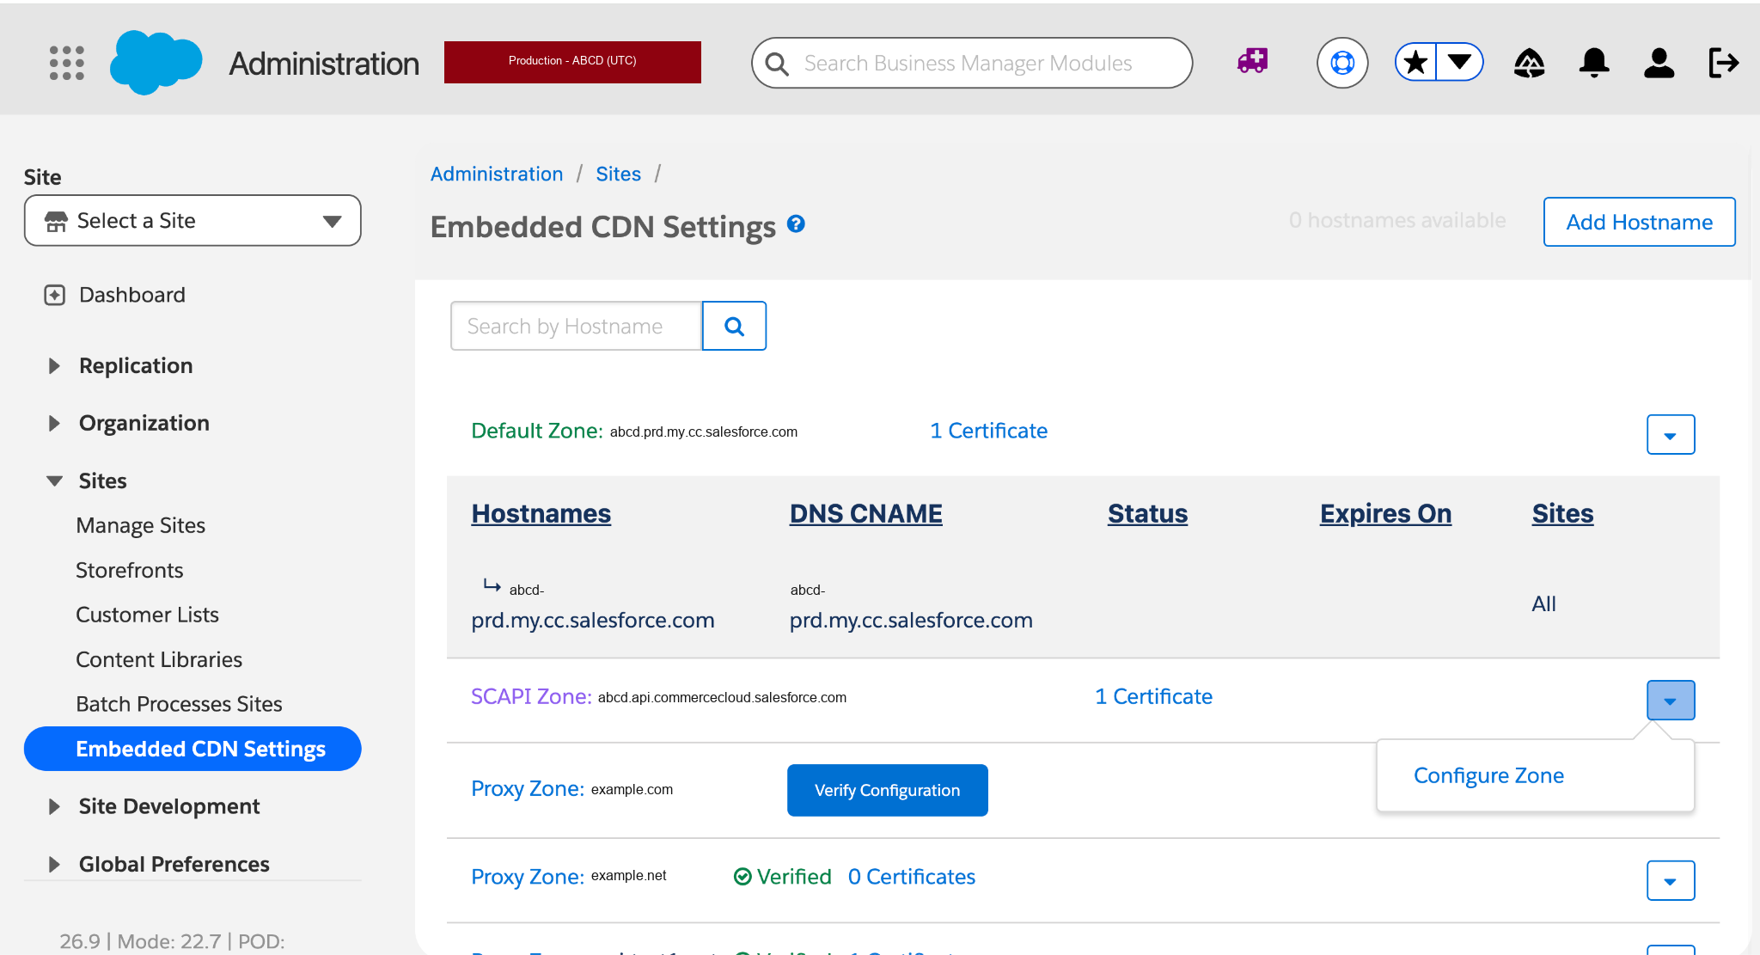Open Content Libraries
The height and width of the screenshot is (955, 1760).
pos(159,659)
